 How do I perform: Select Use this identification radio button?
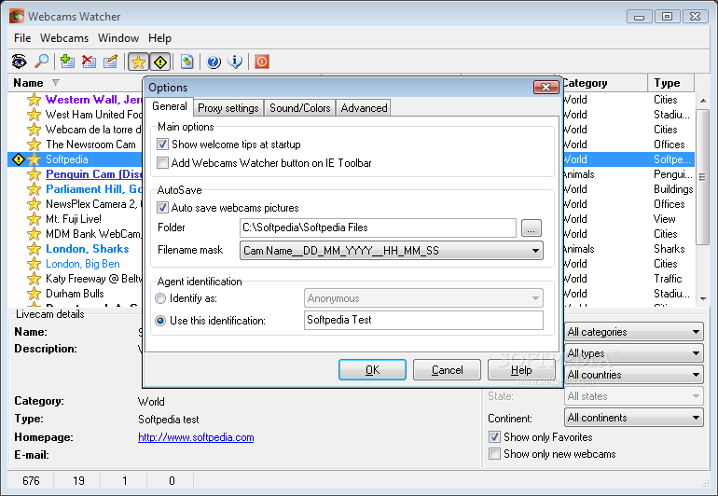click(160, 321)
